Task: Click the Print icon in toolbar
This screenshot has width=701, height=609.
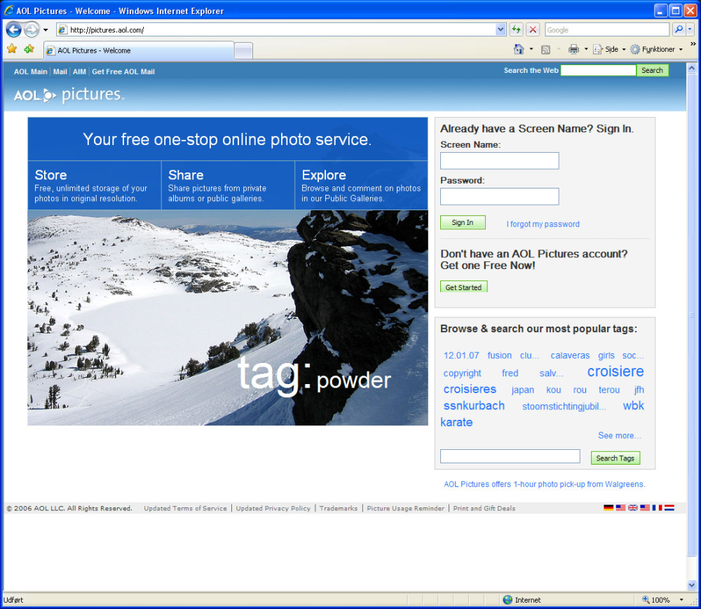Action: [573, 49]
